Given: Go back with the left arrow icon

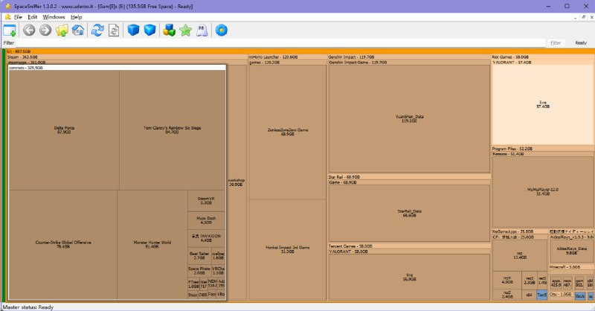Looking at the screenshot, I should coord(29,31).
